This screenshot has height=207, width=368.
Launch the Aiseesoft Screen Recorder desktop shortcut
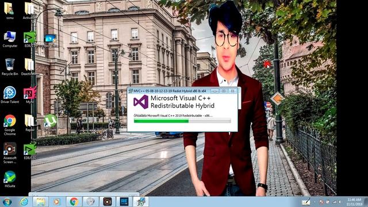click(x=10, y=153)
